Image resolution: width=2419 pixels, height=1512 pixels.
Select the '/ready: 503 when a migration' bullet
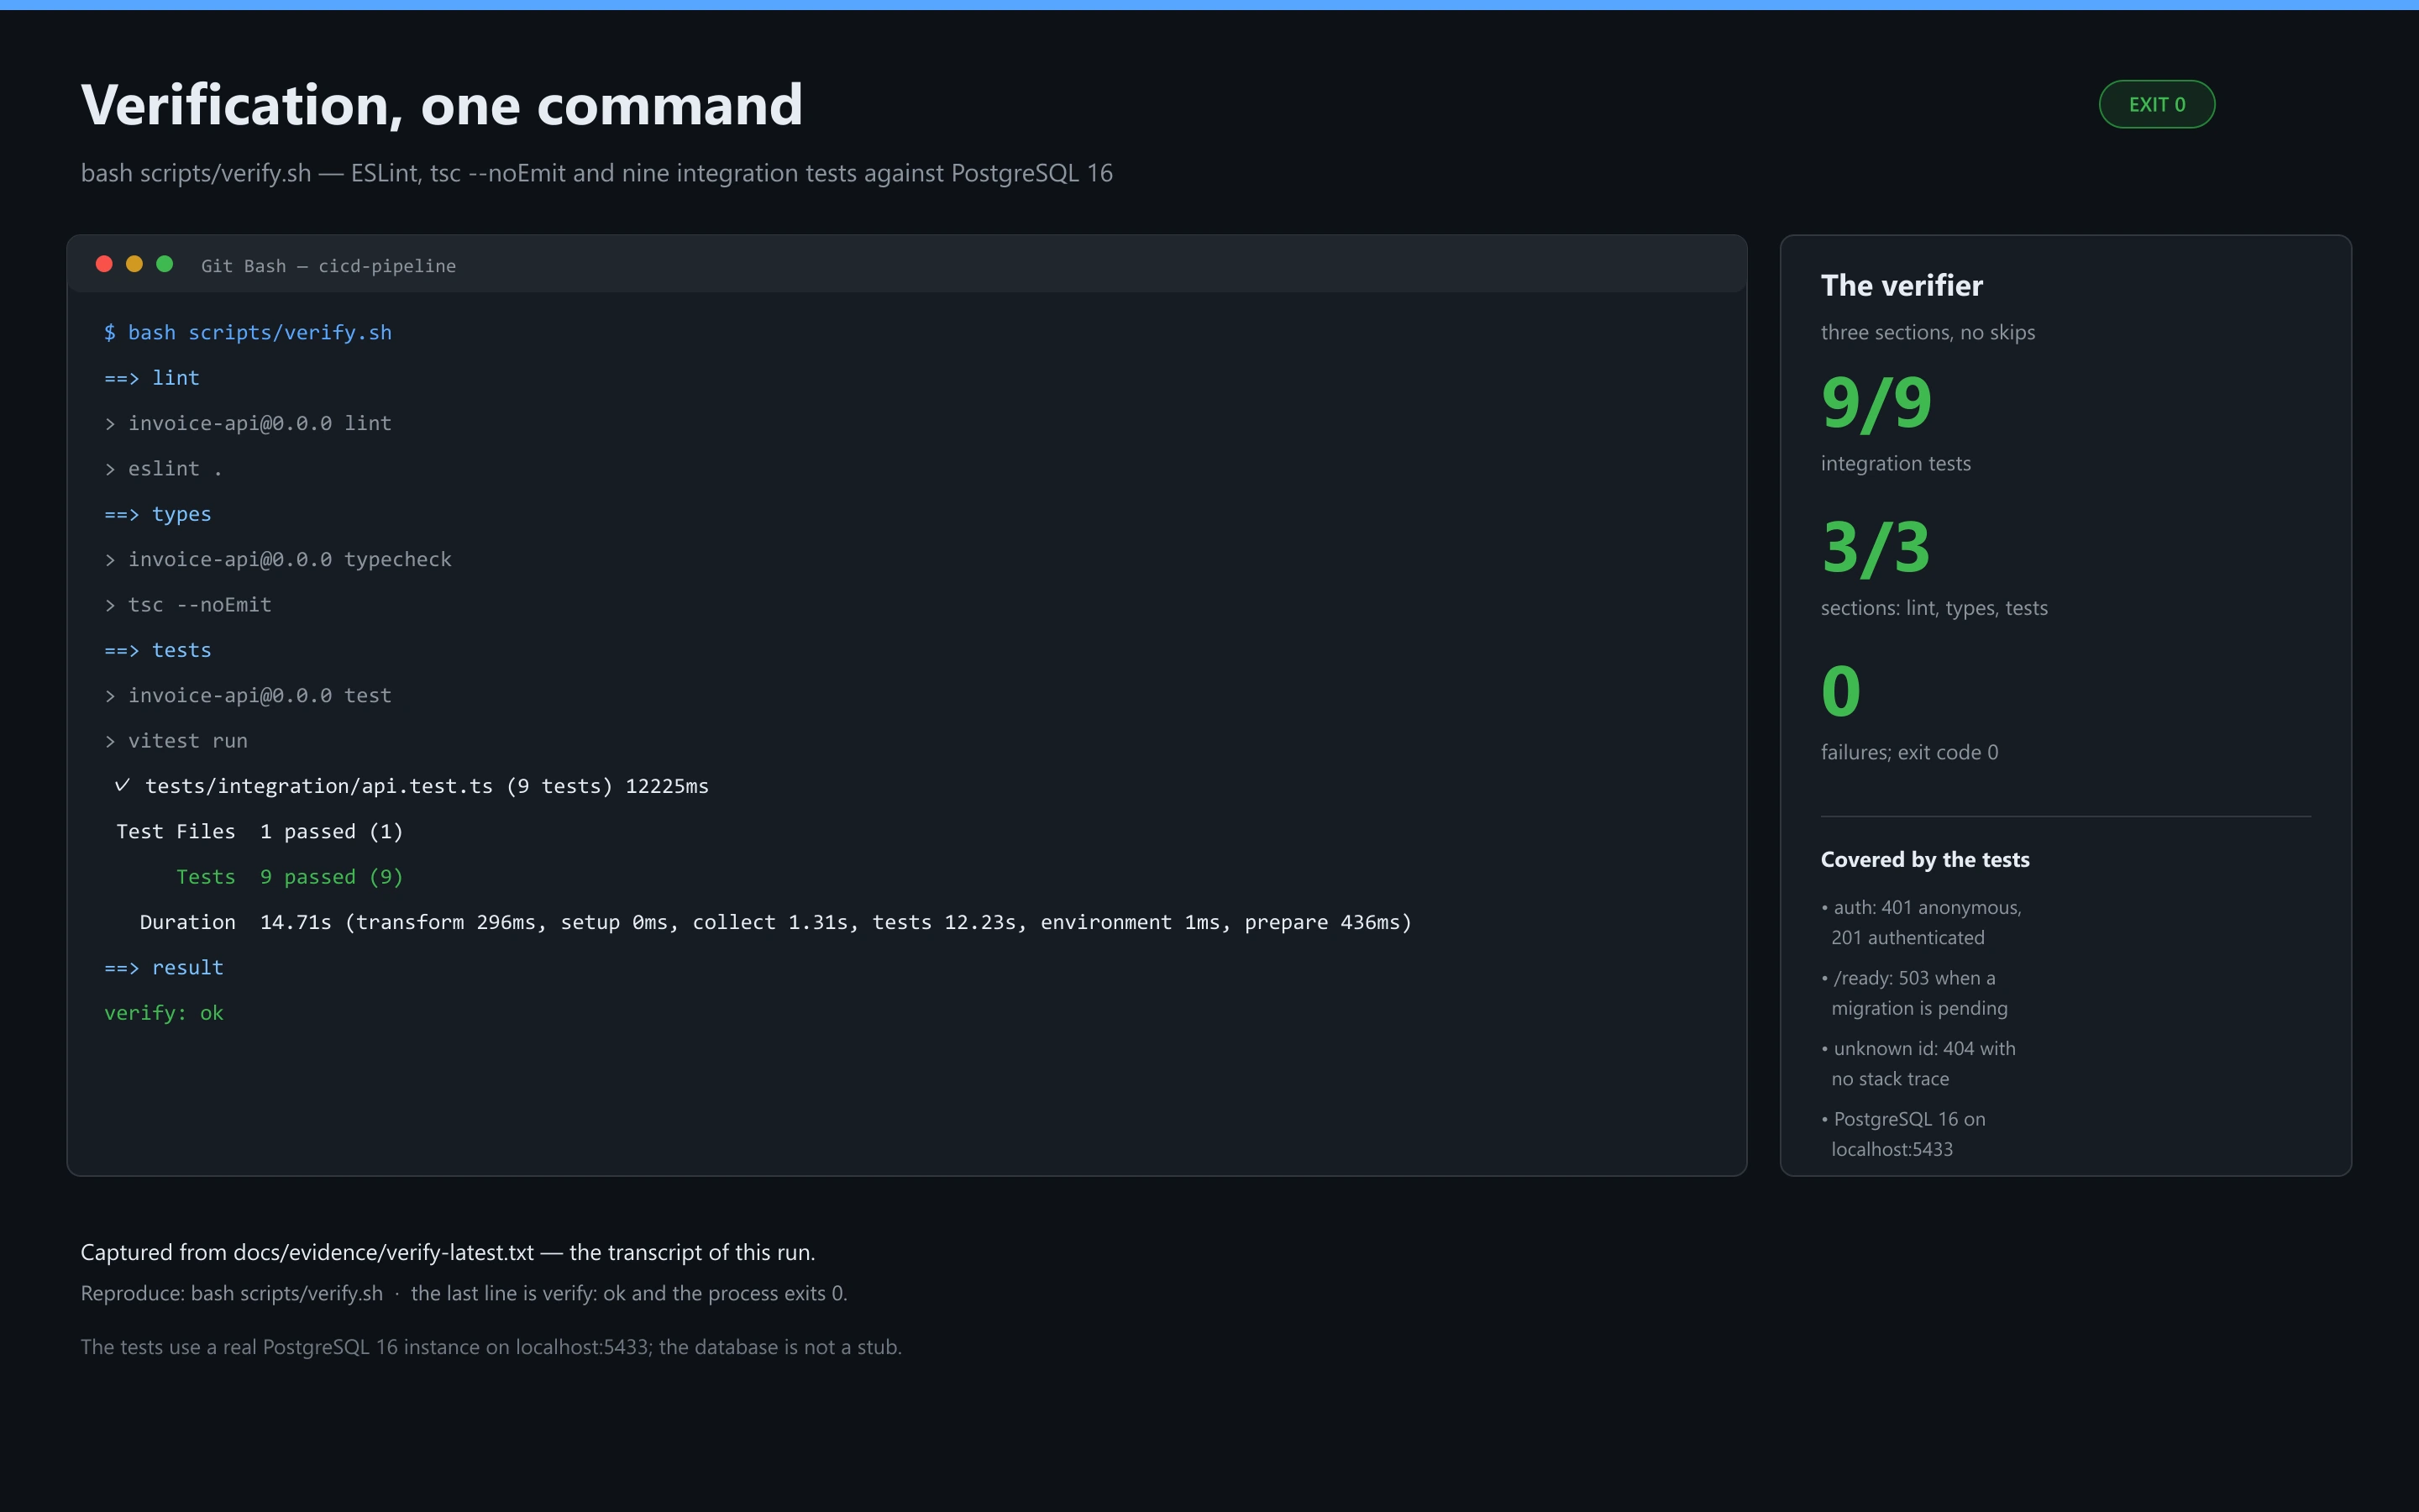(x=1914, y=993)
